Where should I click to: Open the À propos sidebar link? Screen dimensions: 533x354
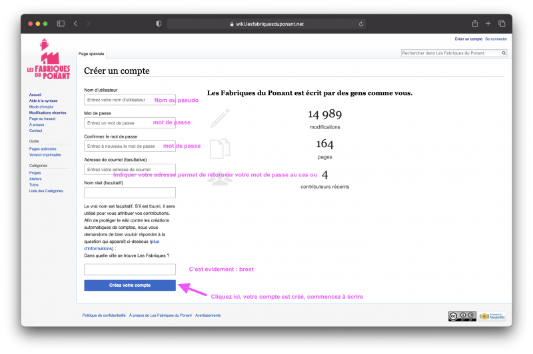pos(37,124)
